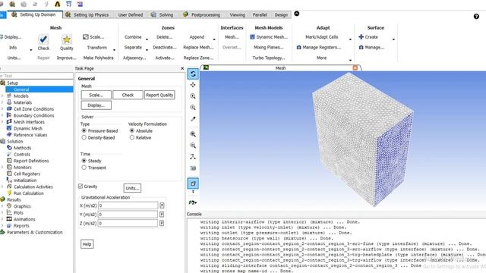The height and width of the screenshot is (273, 486).
Task: Click the Mesh Interfaces tree icon
Action: point(9,122)
